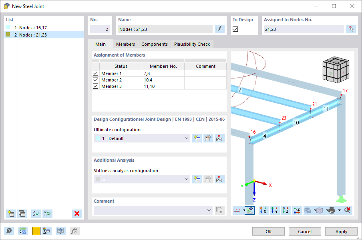362x240 pixels.
Task: Open the Plausibility Check tab
Action: pyautogui.click(x=192, y=44)
